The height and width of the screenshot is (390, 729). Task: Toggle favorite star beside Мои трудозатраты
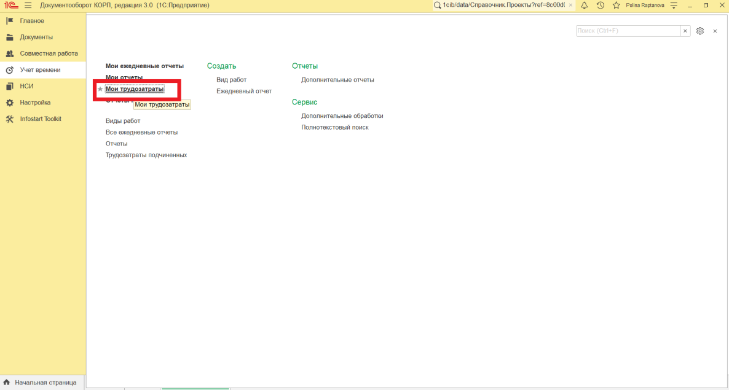(x=100, y=89)
